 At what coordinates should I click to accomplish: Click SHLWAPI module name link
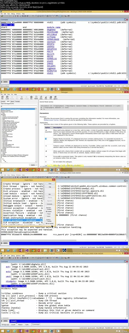(52, 66)
